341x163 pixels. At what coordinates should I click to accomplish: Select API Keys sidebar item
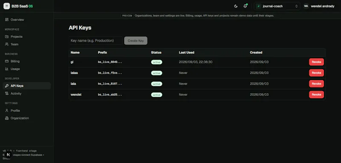(27, 86)
